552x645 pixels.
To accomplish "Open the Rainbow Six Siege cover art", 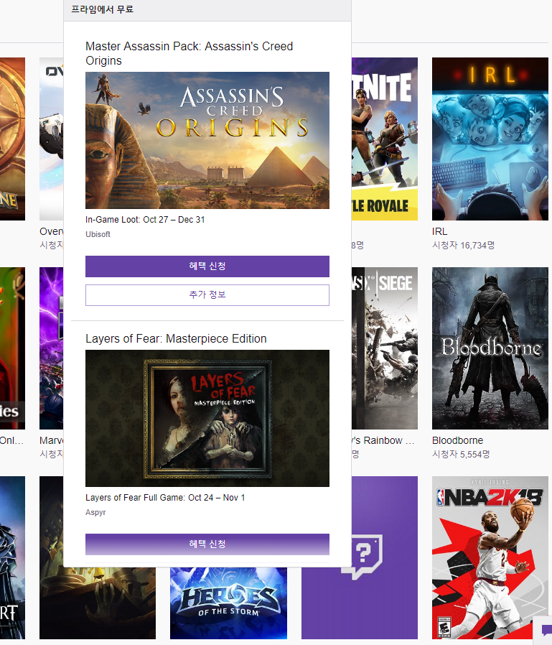I will click(x=385, y=348).
